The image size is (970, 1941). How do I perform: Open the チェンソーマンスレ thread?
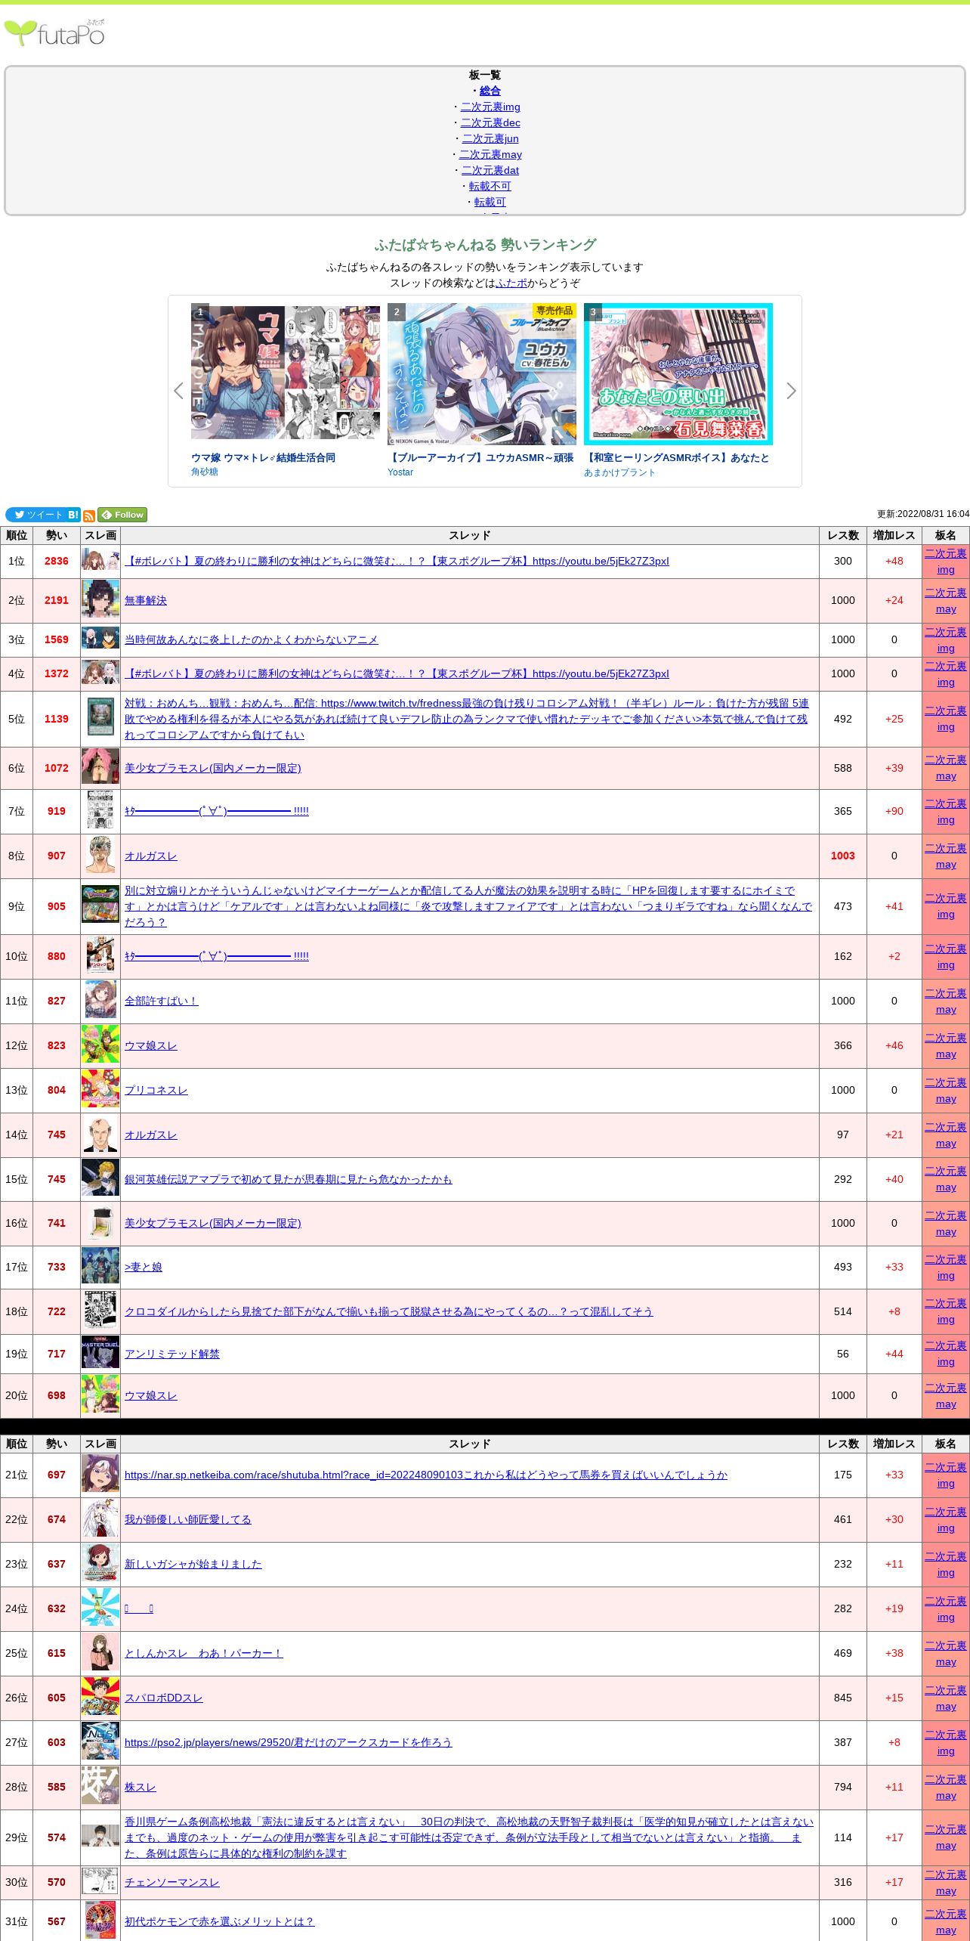click(x=171, y=1882)
